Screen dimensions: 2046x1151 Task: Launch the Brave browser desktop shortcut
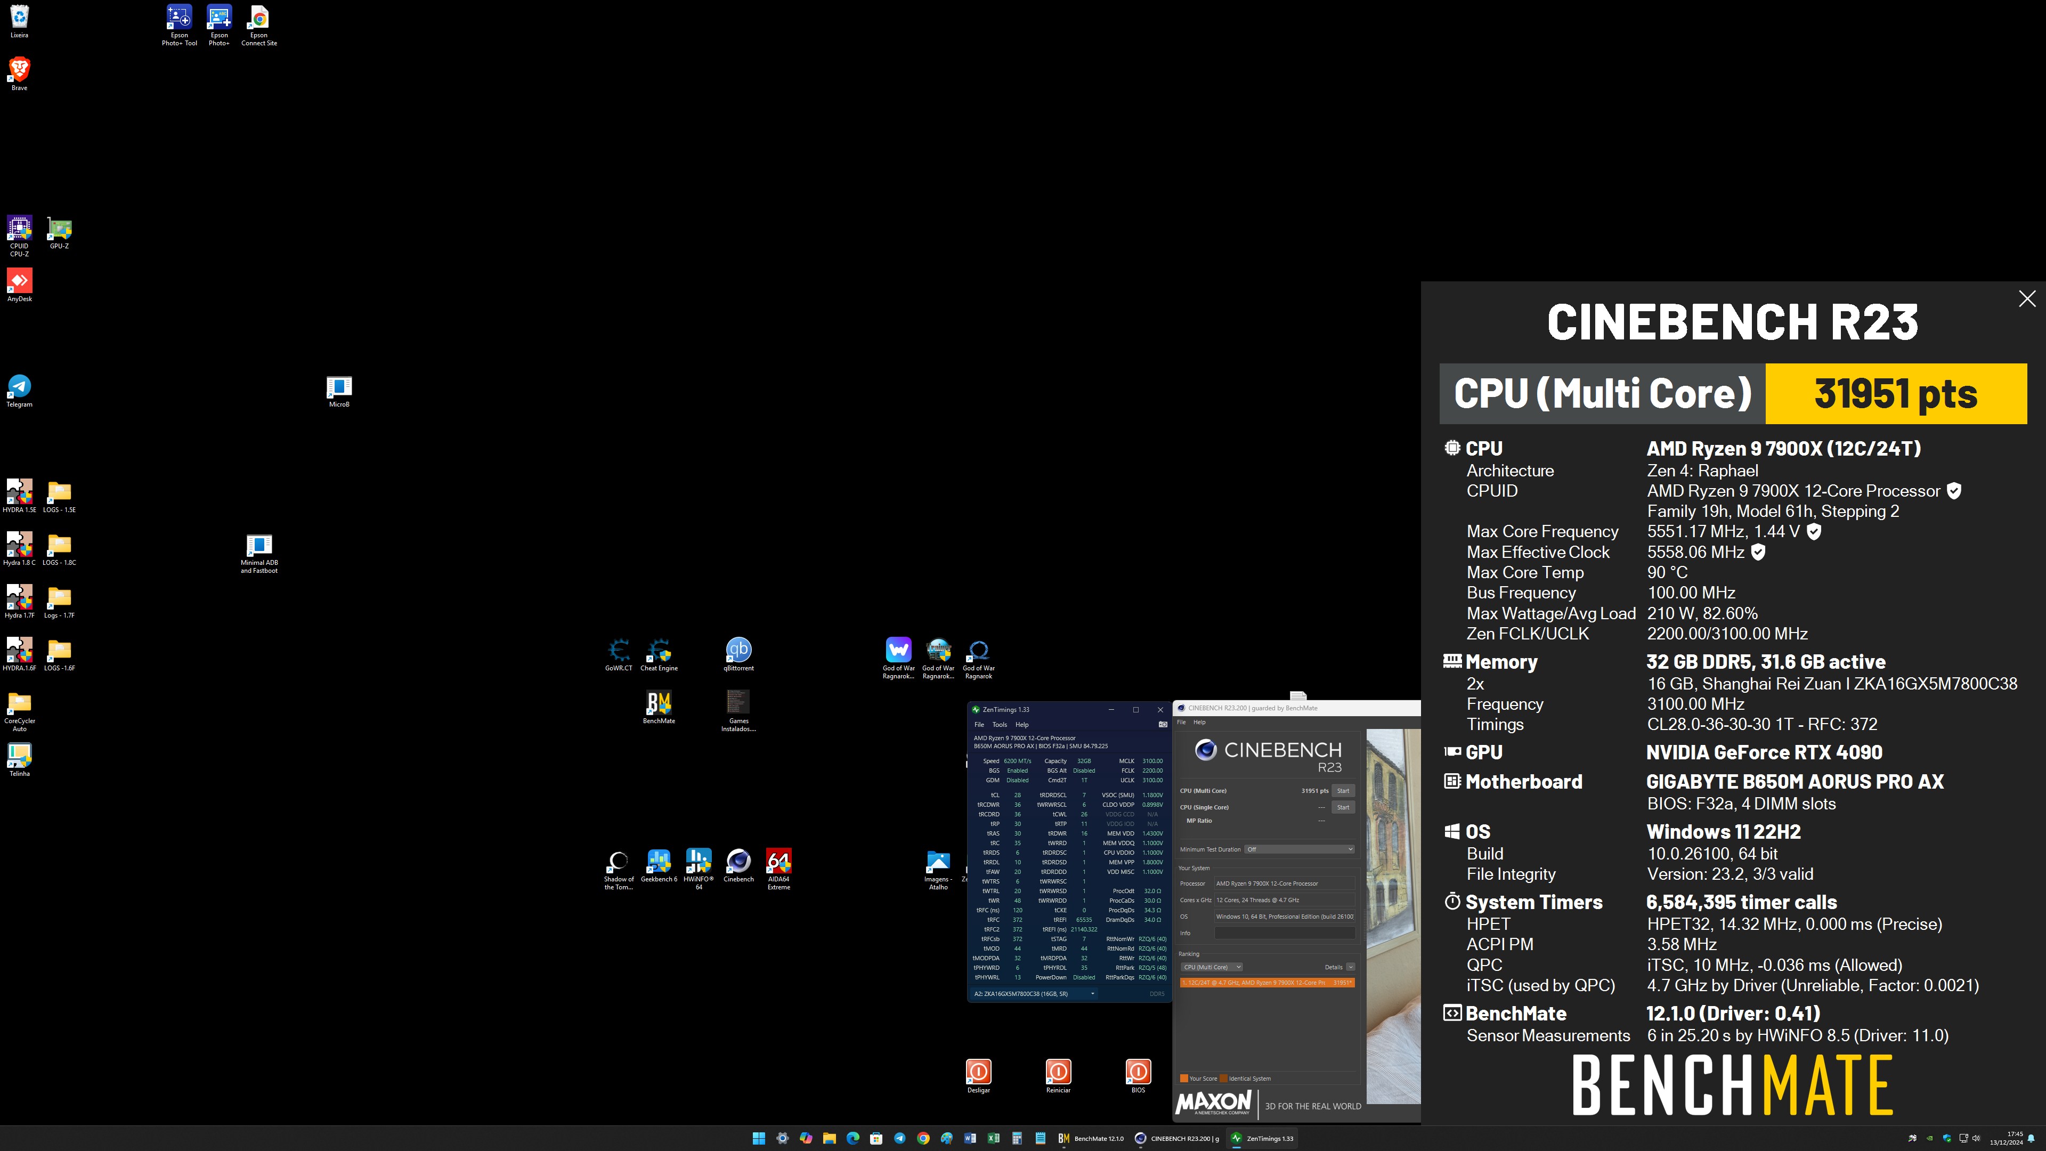(x=19, y=74)
